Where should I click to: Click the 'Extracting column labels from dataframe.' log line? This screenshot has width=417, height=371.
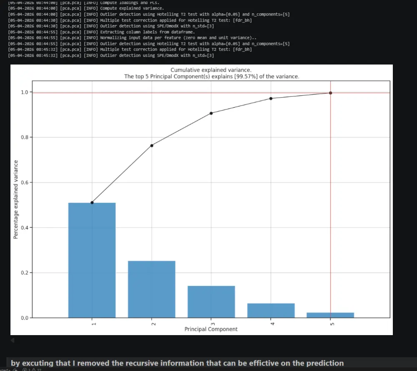coord(101,32)
